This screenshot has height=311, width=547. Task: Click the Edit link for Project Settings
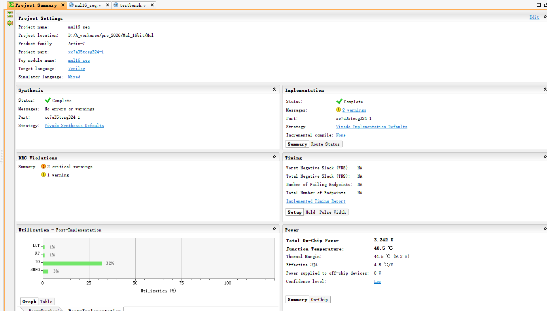(534, 17)
